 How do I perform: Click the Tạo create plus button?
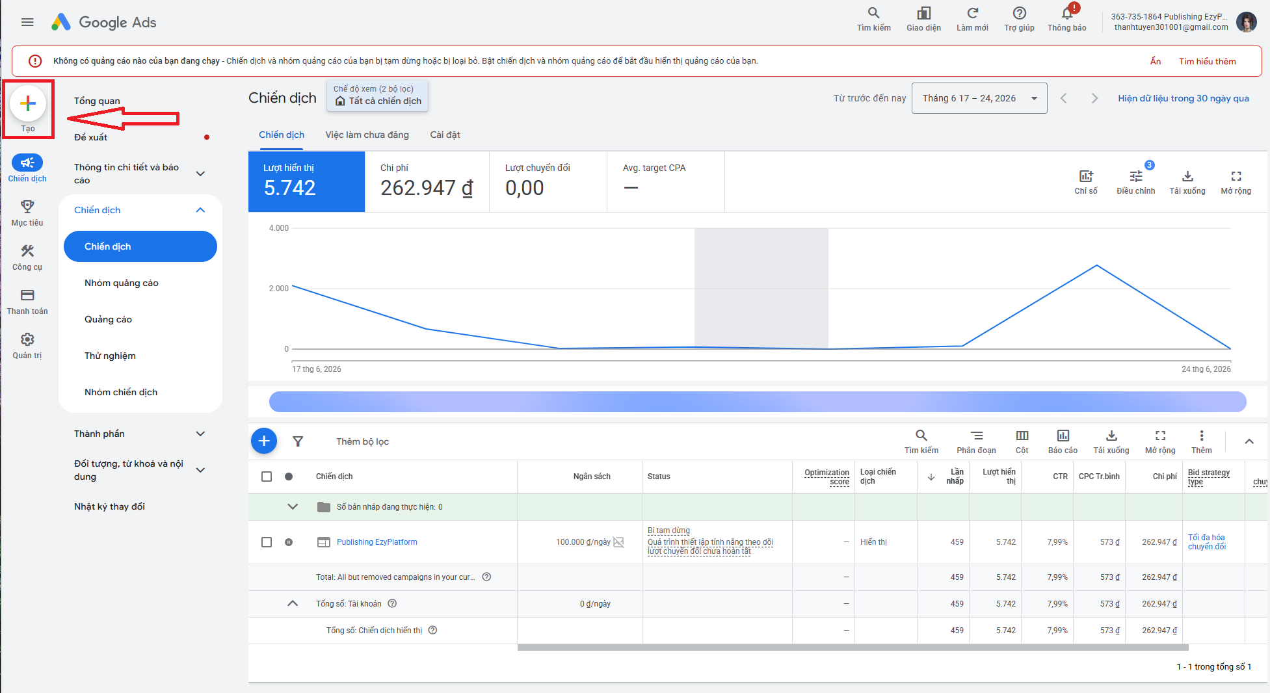[x=28, y=103]
